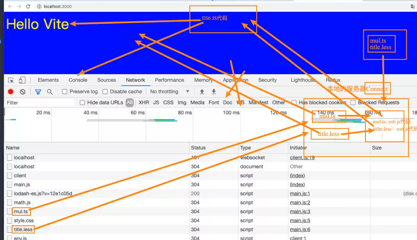This screenshot has width=417, height=240.
Task: Open initiator link client.ts:19
Action: click(302, 157)
